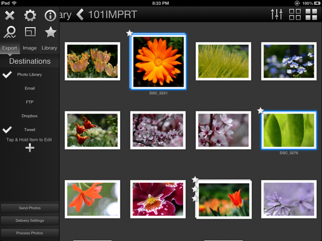
Task: Open the filter sliders icon at top right
Action: (277, 14)
